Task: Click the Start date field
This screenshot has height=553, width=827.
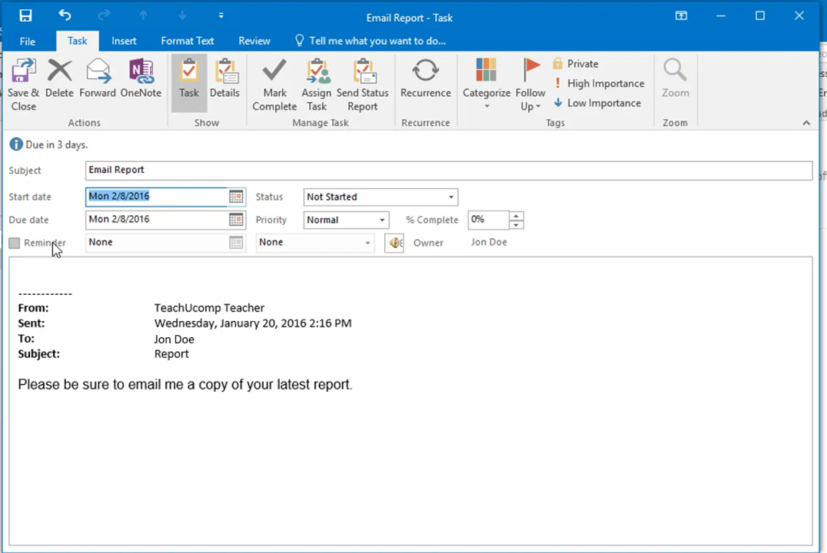Action: [x=156, y=197]
